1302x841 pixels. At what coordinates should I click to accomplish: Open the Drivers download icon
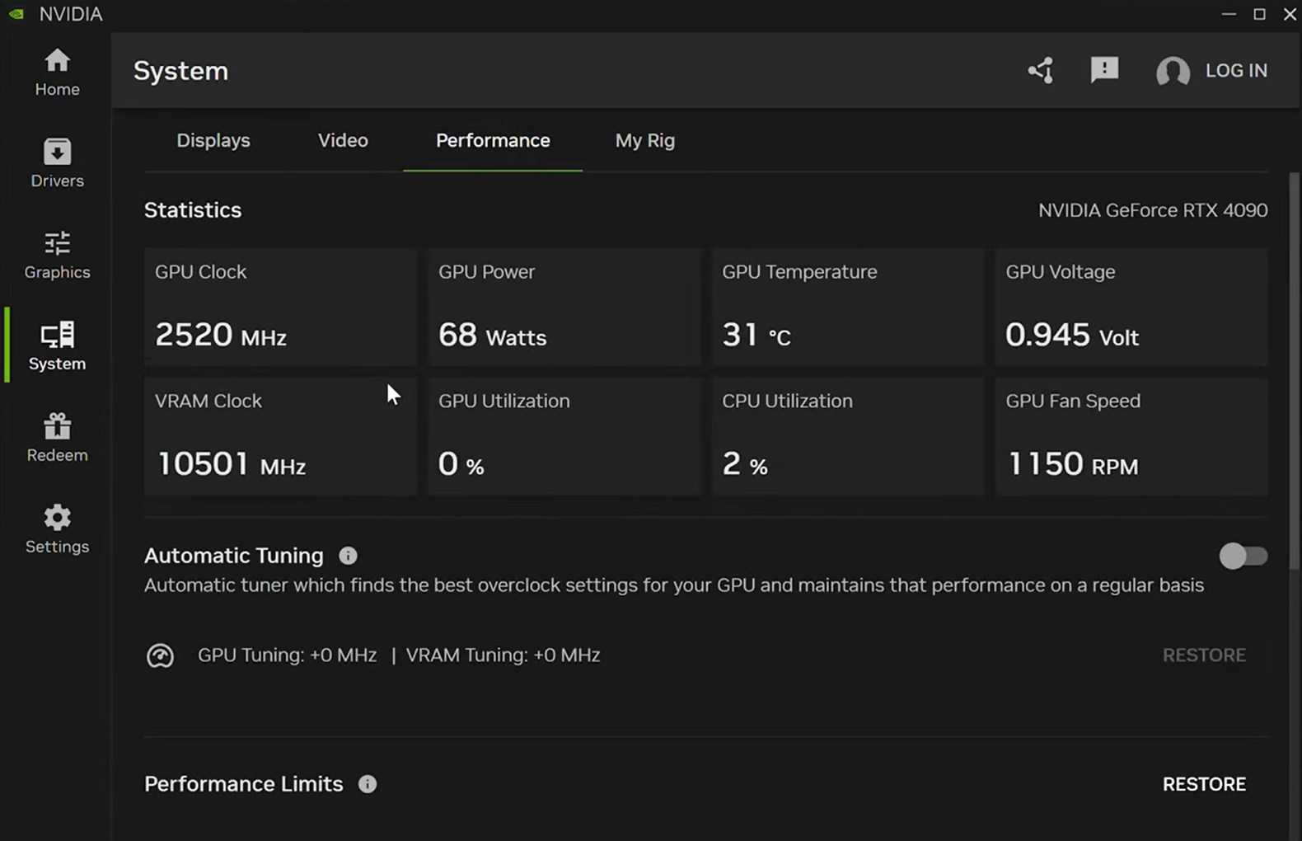click(x=57, y=152)
